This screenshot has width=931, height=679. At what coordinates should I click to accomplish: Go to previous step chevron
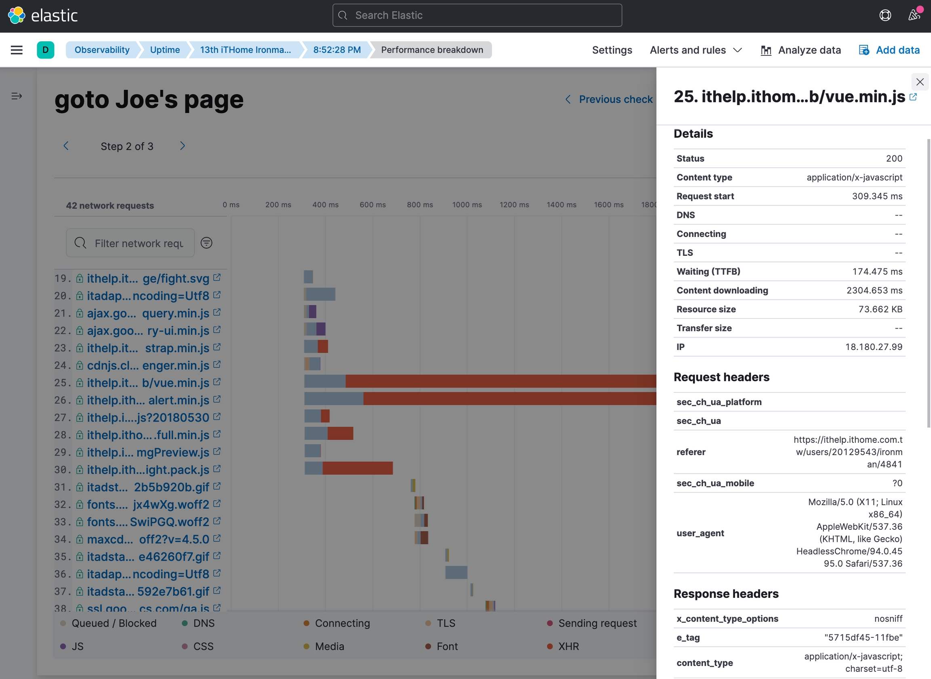pos(66,146)
